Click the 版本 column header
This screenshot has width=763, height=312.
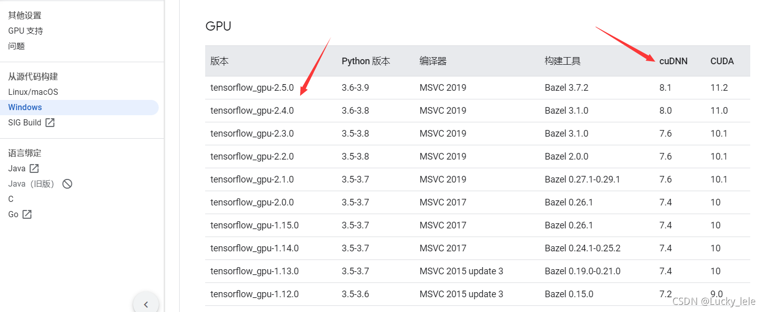coord(219,61)
